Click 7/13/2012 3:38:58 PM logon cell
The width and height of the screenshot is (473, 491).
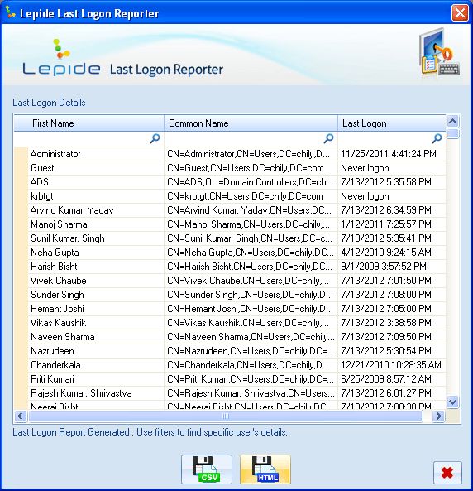[x=392, y=323]
